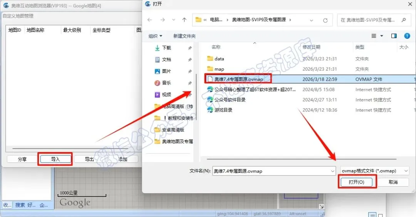Select 文档 in navigation pane

tap(167, 60)
